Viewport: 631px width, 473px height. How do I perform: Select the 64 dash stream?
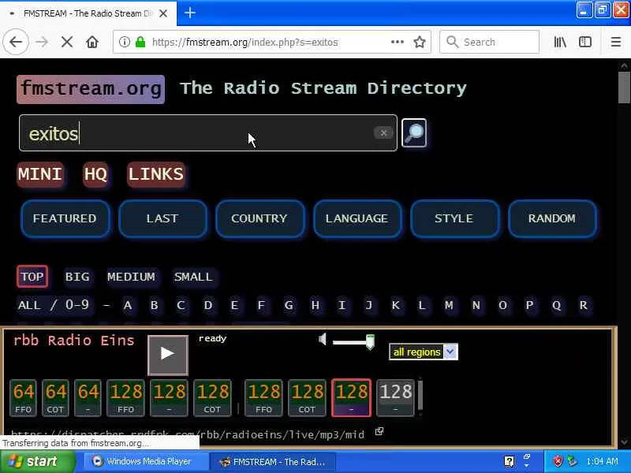pos(88,397)
